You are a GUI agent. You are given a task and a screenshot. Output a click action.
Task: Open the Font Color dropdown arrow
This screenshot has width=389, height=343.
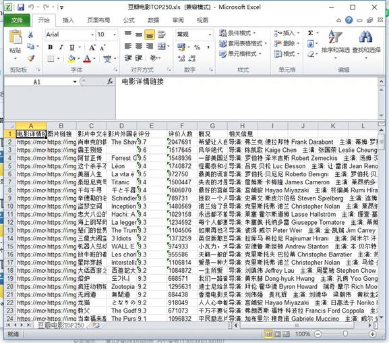pos(94,59)
